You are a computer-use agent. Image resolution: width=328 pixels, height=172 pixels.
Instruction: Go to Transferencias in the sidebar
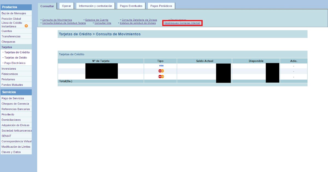pos(11,36)
